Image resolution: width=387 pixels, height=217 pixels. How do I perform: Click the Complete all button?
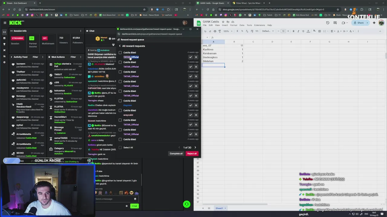coord(176,153)
